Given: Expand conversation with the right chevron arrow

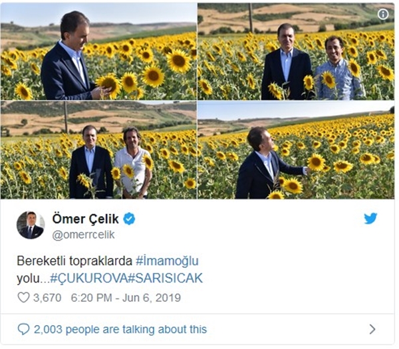Looking at the screenshot, I should click(x=372, y=329).
